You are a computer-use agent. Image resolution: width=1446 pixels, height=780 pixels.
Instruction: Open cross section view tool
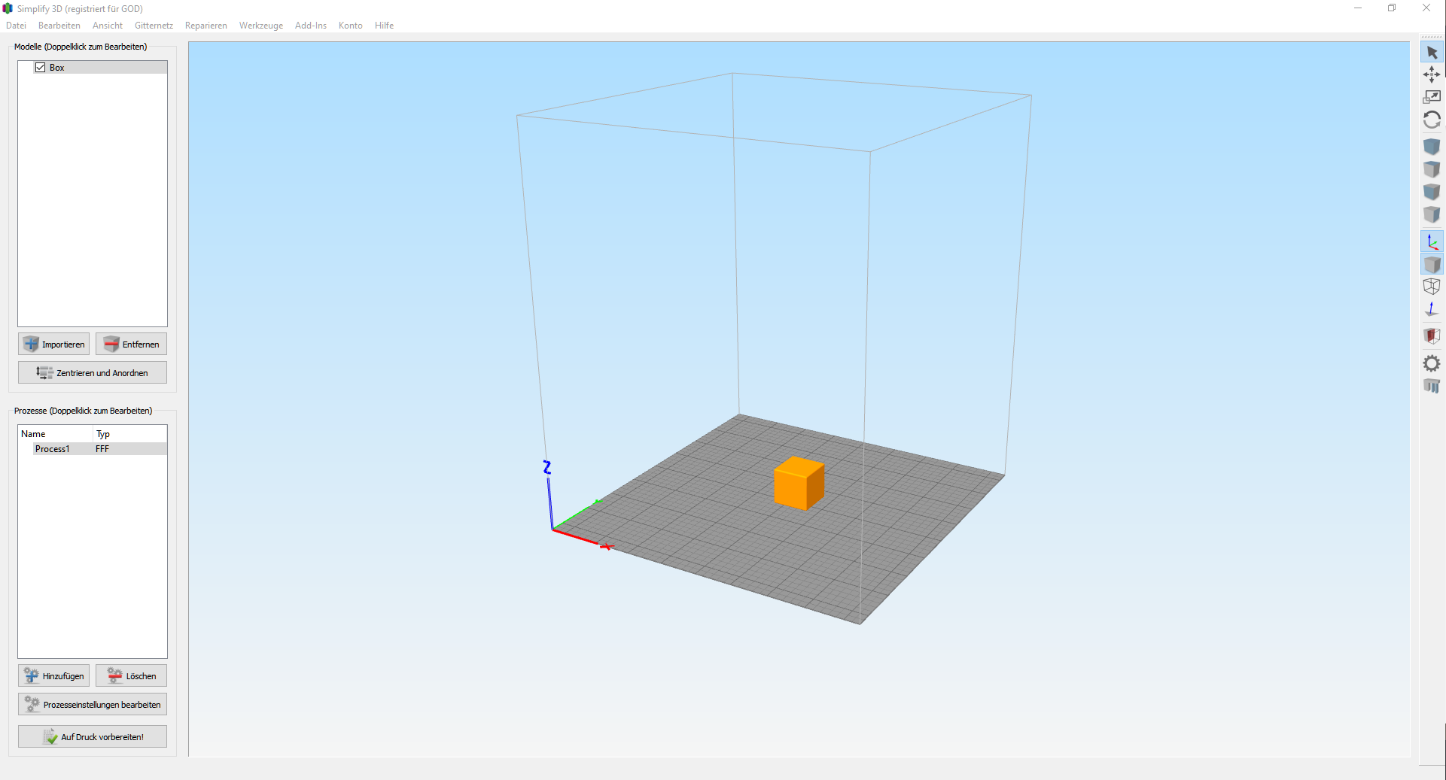coord(1432,336)
